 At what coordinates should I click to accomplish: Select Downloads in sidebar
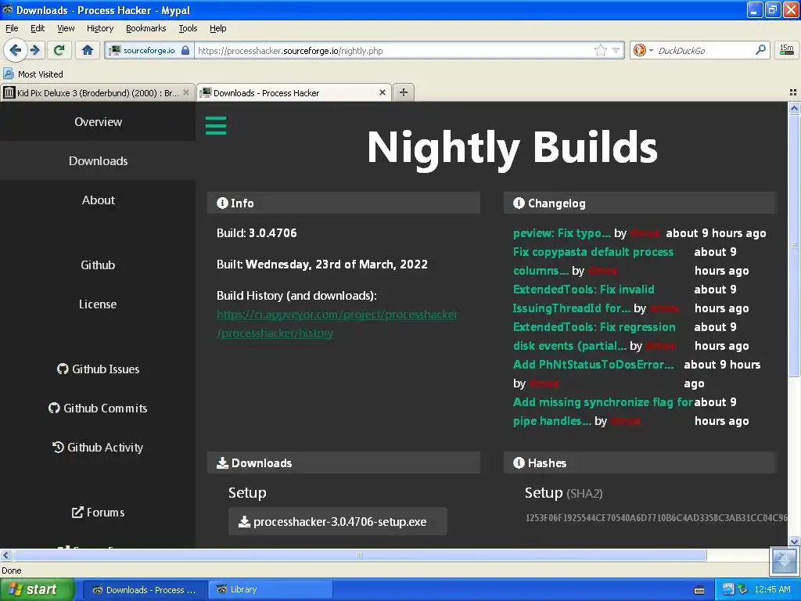click(98, 161)
